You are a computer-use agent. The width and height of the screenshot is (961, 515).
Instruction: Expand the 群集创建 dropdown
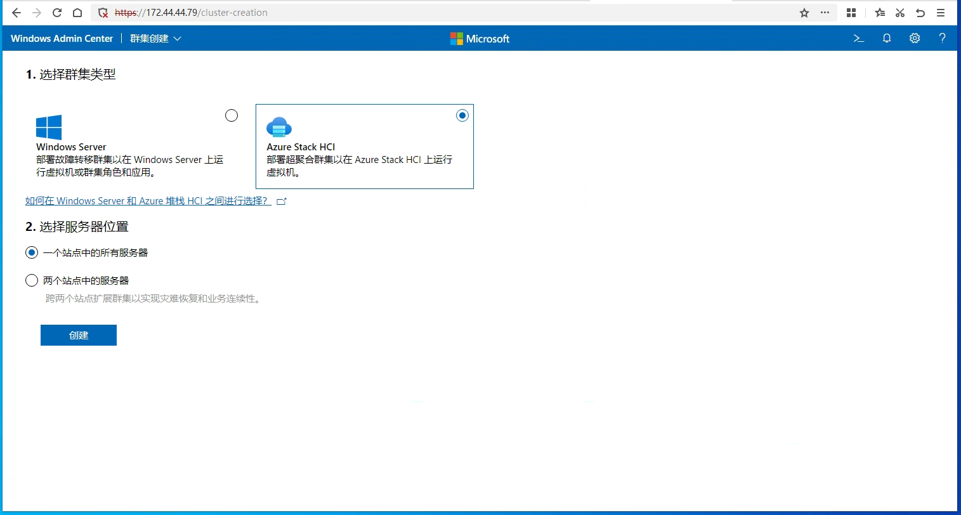pos(156,39)
